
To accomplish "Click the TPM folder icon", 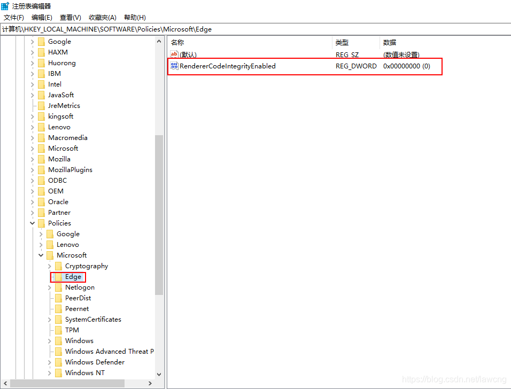I will tap(58, 330).
